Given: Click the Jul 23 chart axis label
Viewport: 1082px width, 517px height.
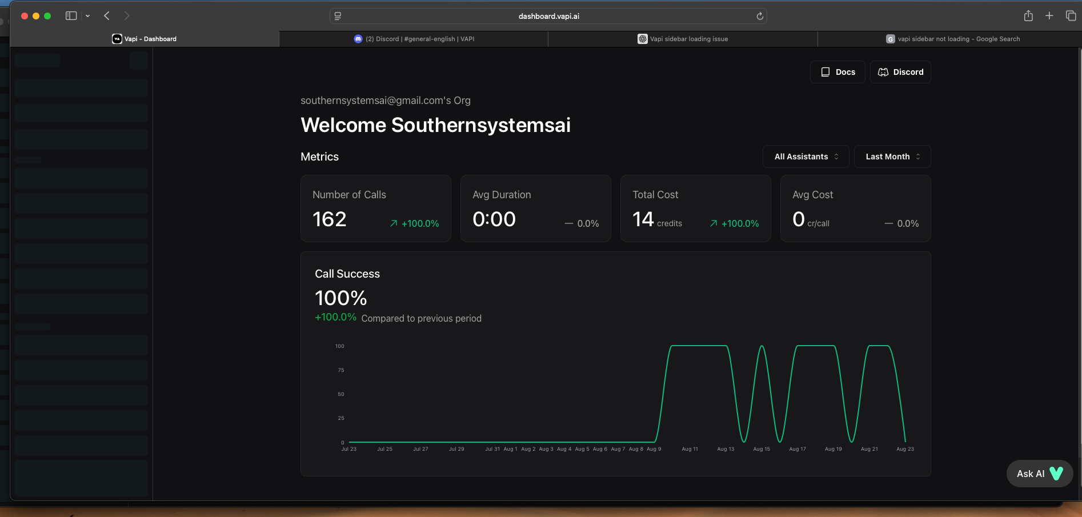Looking at the screenshot, I should [348, 449].
